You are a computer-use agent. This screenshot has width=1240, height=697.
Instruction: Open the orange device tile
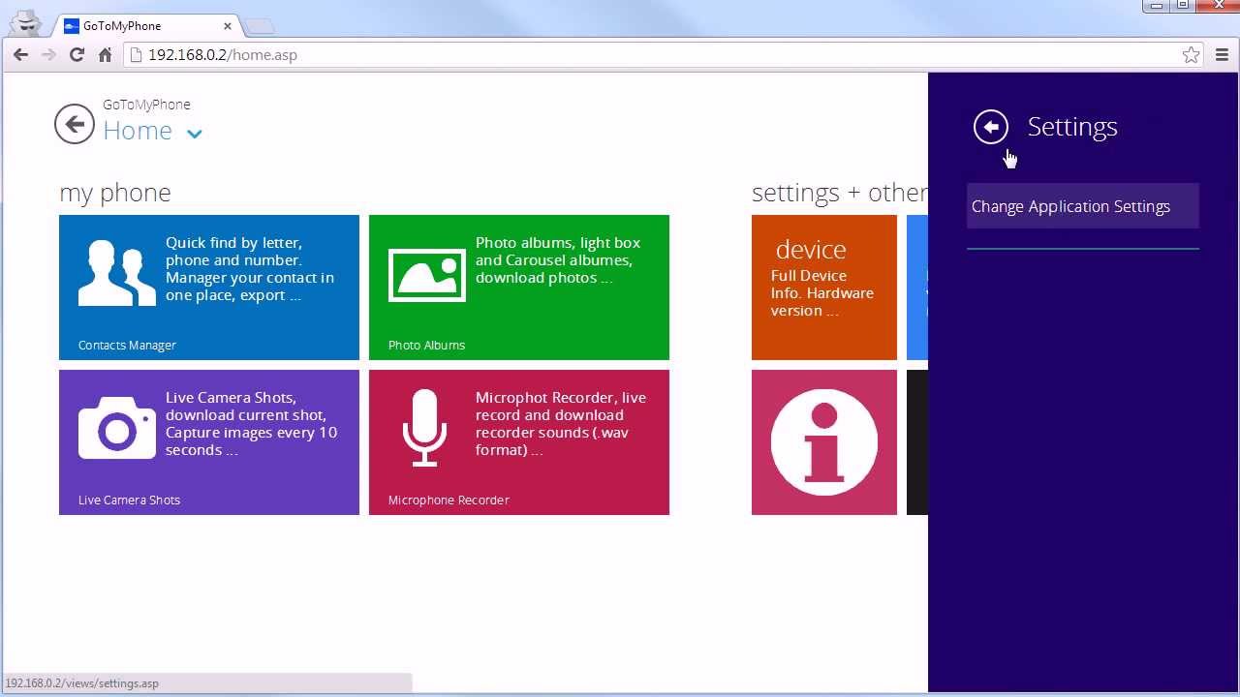[824, 288]
